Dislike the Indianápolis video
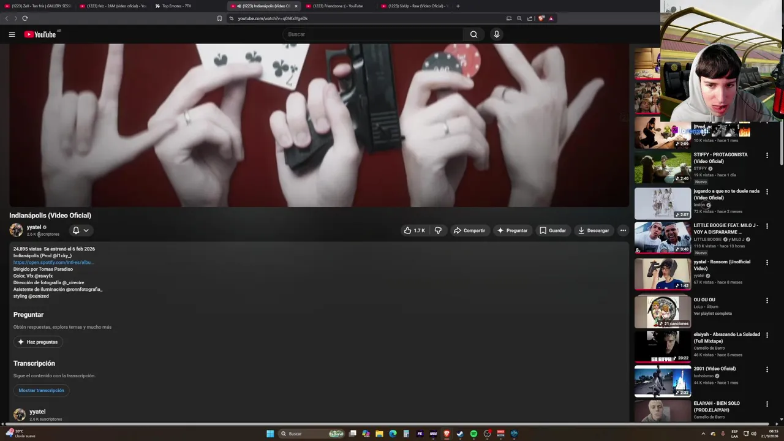This screenshot has width=784, height=441. click(x=438, y=230)
